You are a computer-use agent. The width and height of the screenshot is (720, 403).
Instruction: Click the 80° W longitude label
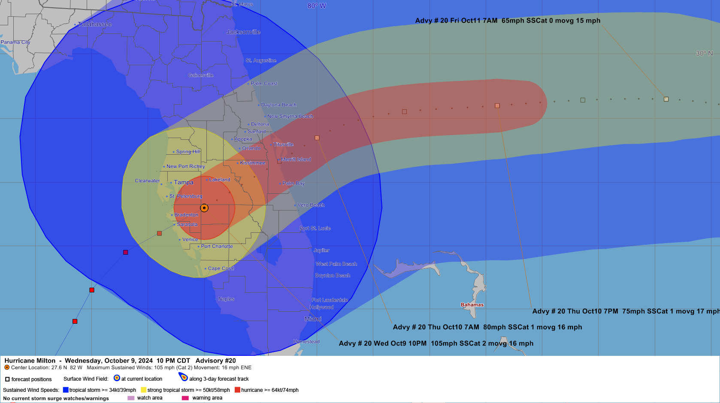(317, 6)
